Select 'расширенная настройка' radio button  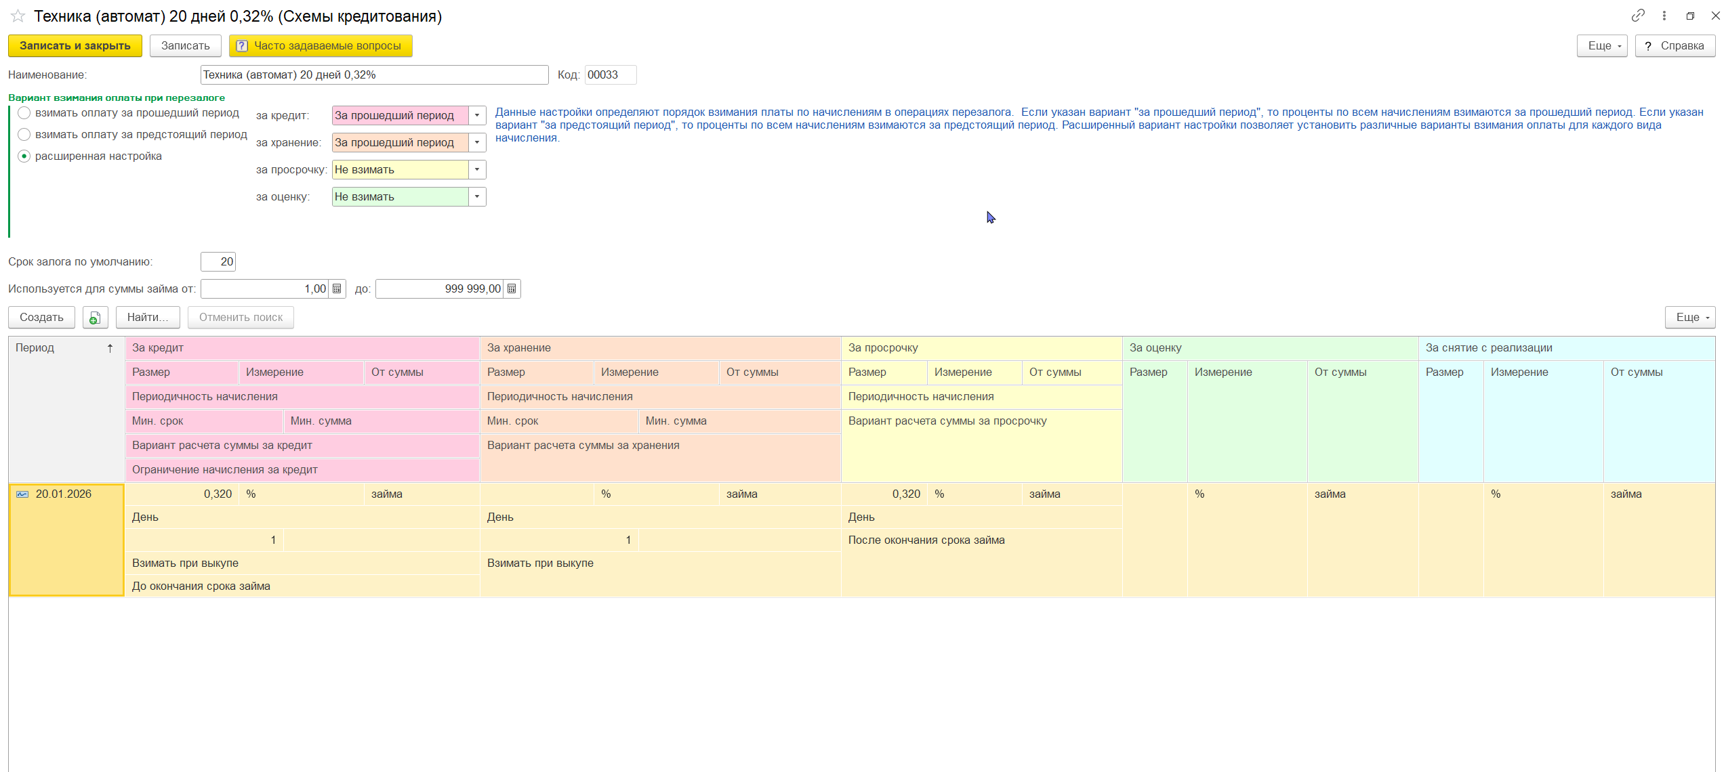click(24, 156)
